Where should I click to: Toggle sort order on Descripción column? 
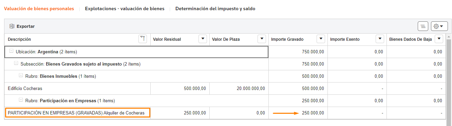143,39
